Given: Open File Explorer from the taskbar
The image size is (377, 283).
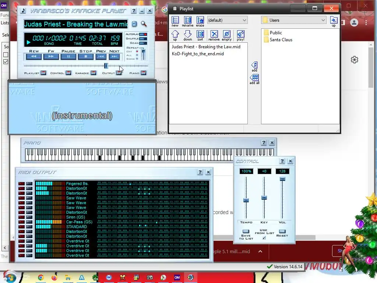Looking at the screenshot, I should (x=68, y=278).
